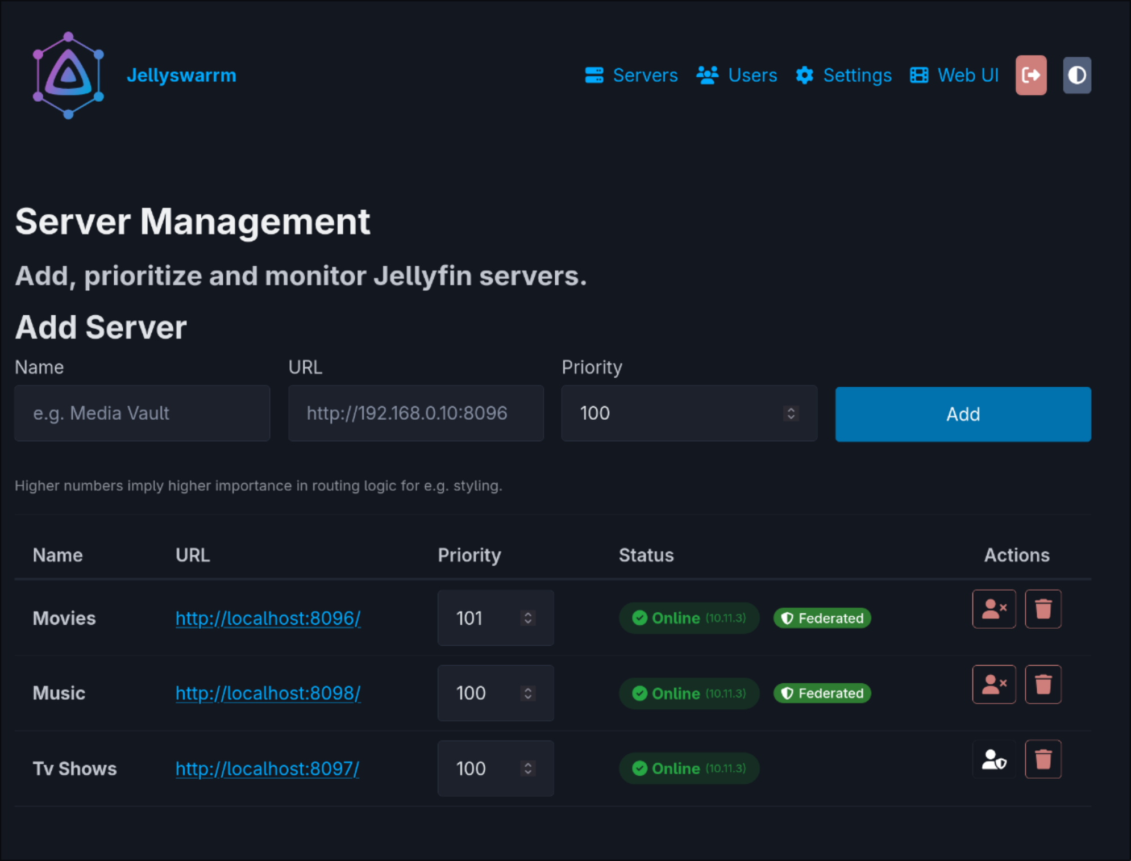
Task: Click the red logout icon button
Action: (1030, 75)
